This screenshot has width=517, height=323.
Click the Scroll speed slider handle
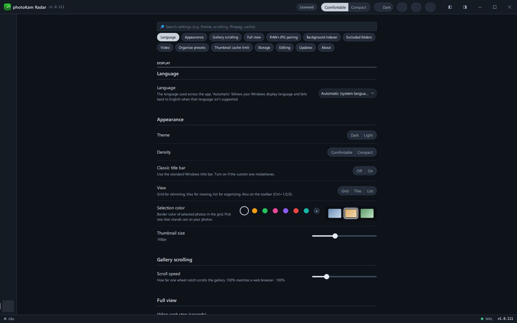click(x=327, y=277)
